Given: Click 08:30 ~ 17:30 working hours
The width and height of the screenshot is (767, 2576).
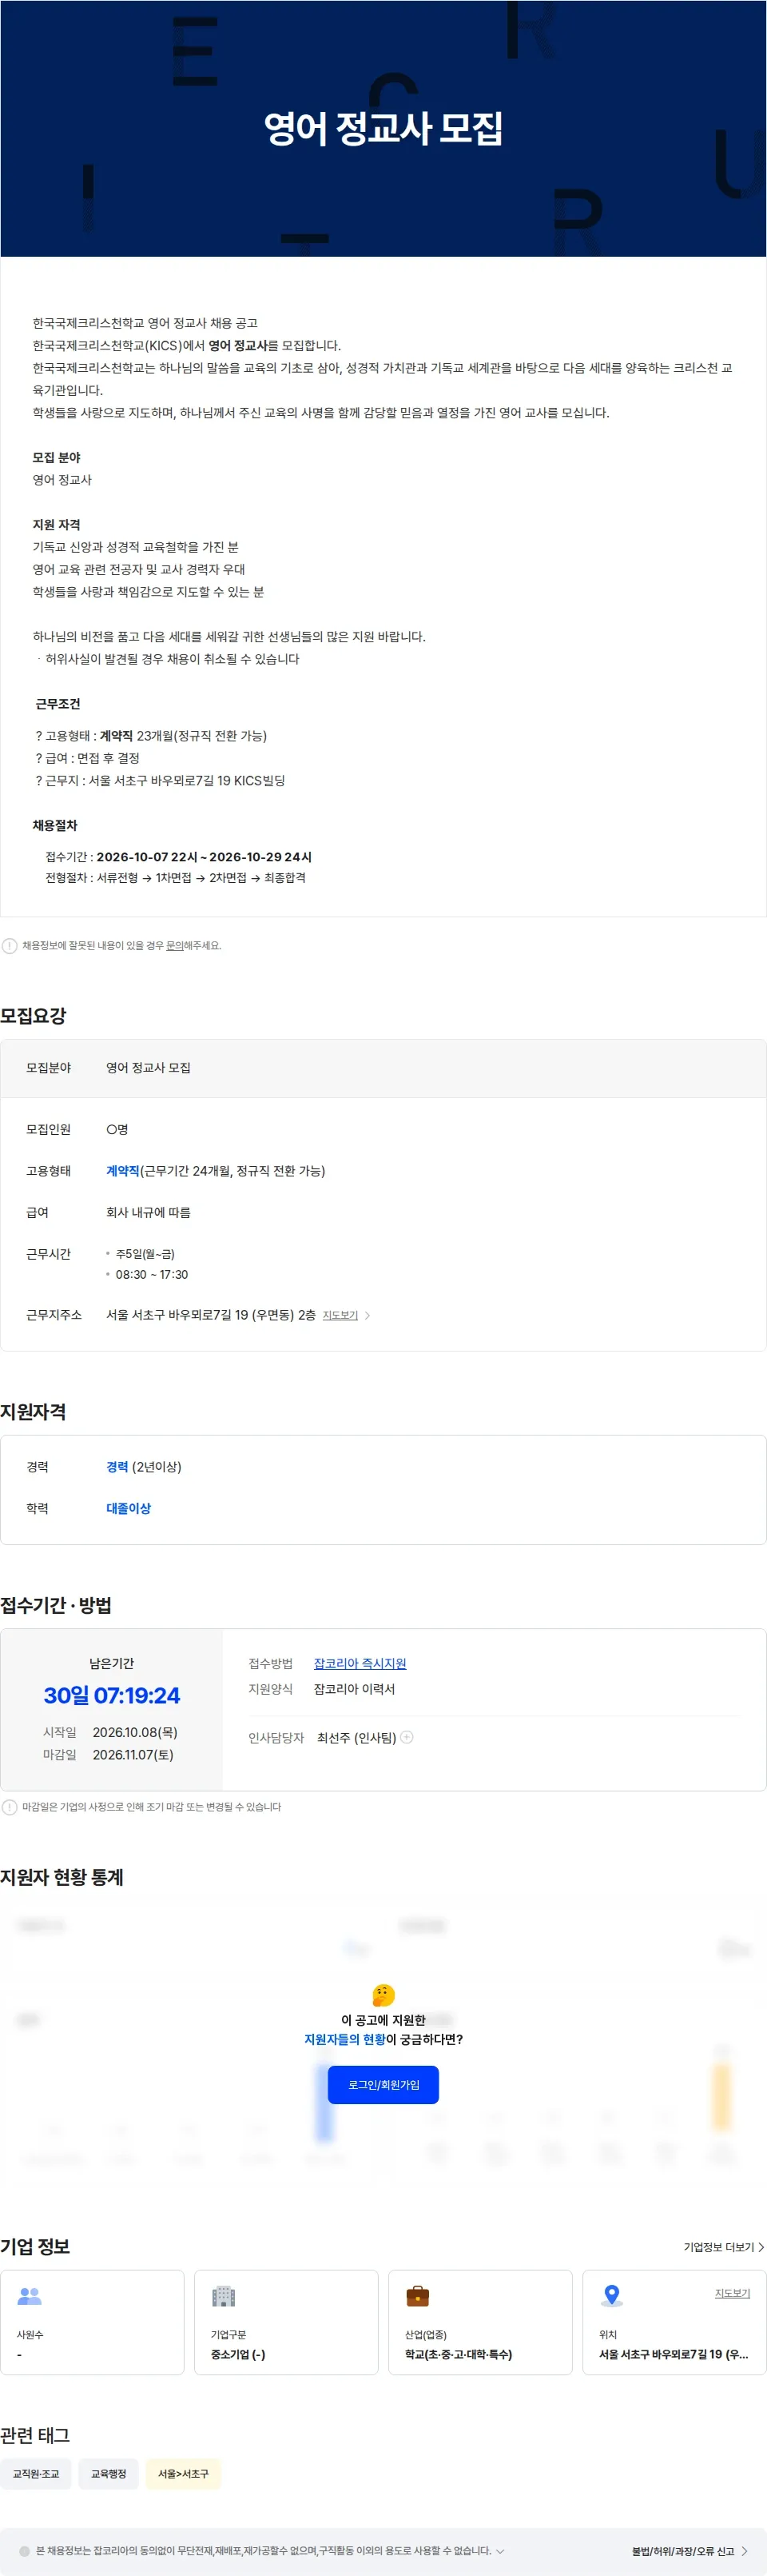Looking at the screenshot, I should point(152,1274).
